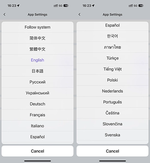Image resolution: width=150 pixels, height=163 pixels.
Task: Select Türkçe language
Action: 112,58
